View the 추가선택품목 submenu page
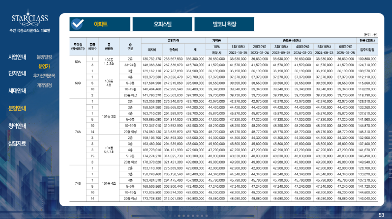392x219 pixels. coord(44,76)
